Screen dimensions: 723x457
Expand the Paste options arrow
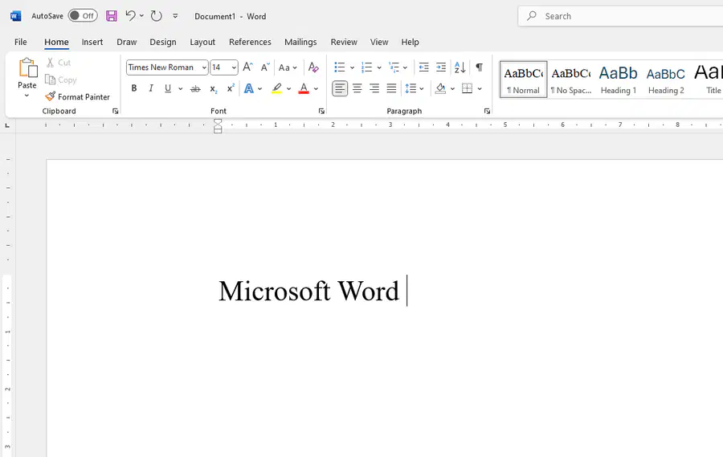27,96
